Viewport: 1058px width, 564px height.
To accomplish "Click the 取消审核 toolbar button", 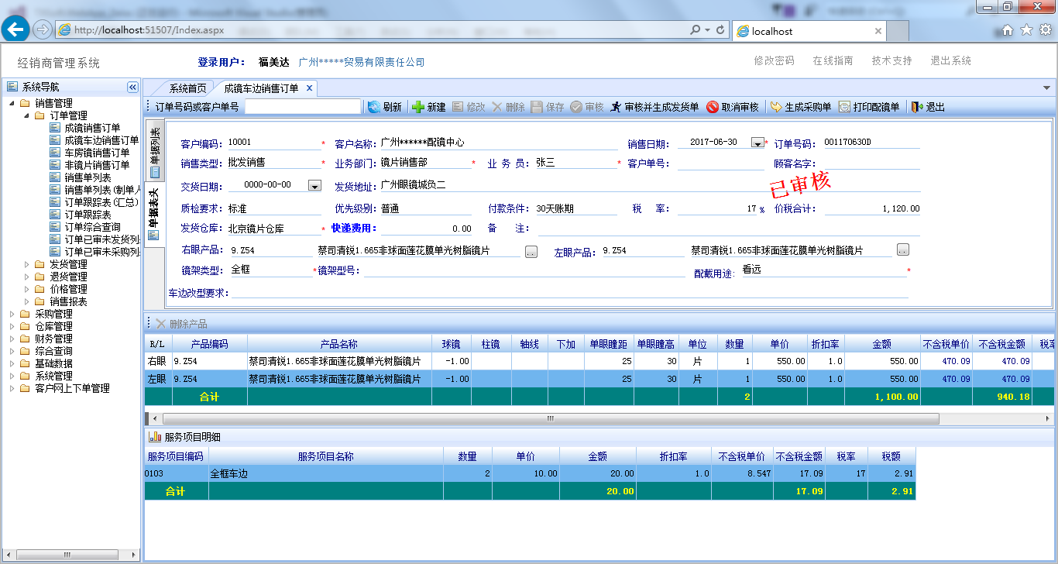I will click(733, 107).
